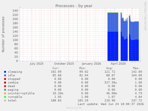Image resolution: width=148 pixels, height=111 pixels.
Task: Click idle maximum value 104.00
Action: coord(137,75)
